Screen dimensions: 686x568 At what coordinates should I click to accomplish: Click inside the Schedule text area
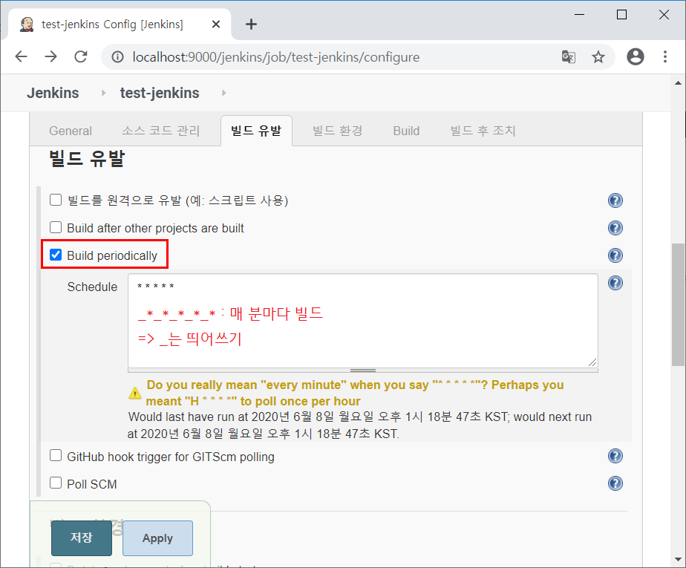363,321
